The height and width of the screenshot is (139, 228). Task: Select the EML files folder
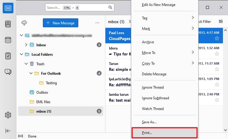(61, 102)
